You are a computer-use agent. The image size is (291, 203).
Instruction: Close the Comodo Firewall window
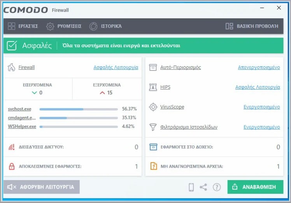[x=279, y=8]
